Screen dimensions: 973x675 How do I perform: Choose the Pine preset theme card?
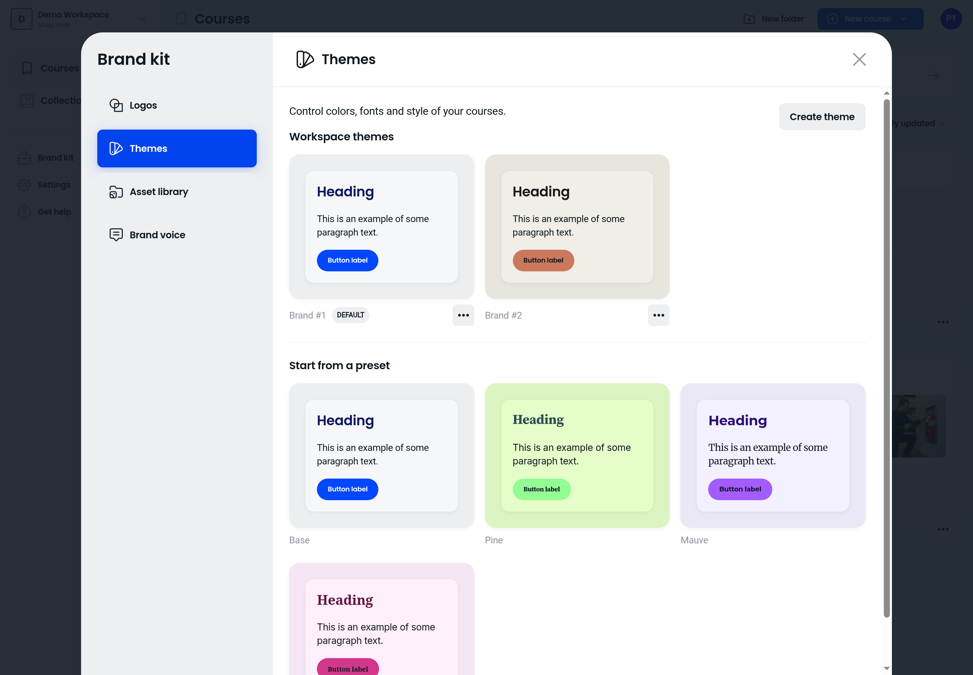click(x=577, y=456)
